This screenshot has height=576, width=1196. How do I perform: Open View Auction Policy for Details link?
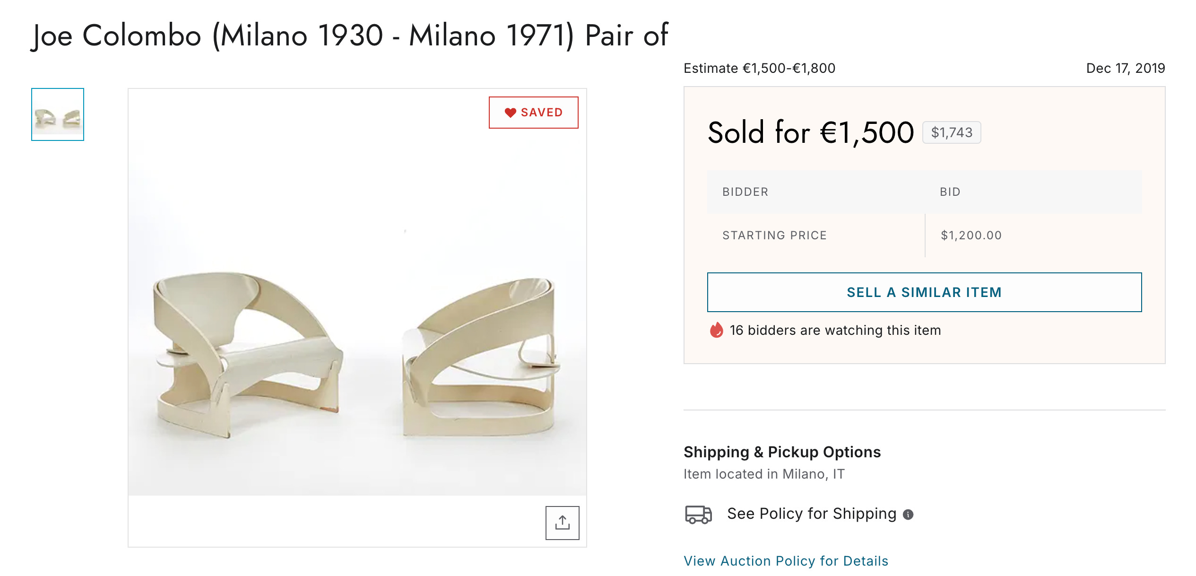[x=786, y=561]
